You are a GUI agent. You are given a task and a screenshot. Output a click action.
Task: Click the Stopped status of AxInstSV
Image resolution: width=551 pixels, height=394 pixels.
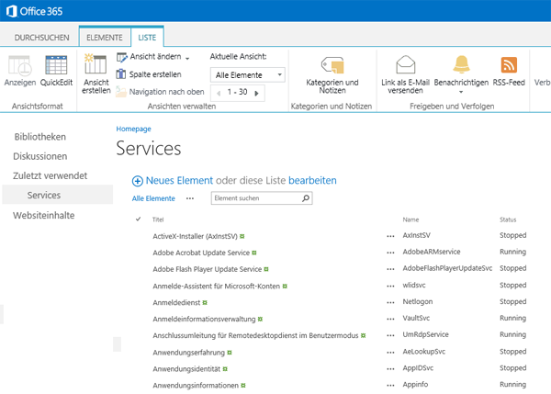tap(512, 235)
